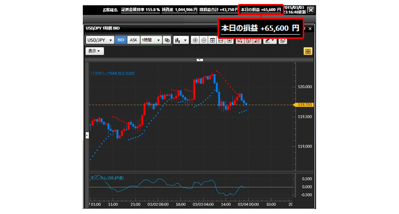Close the top account info bar
Screen dimensions: 399x214
click(x=311, y=10)
